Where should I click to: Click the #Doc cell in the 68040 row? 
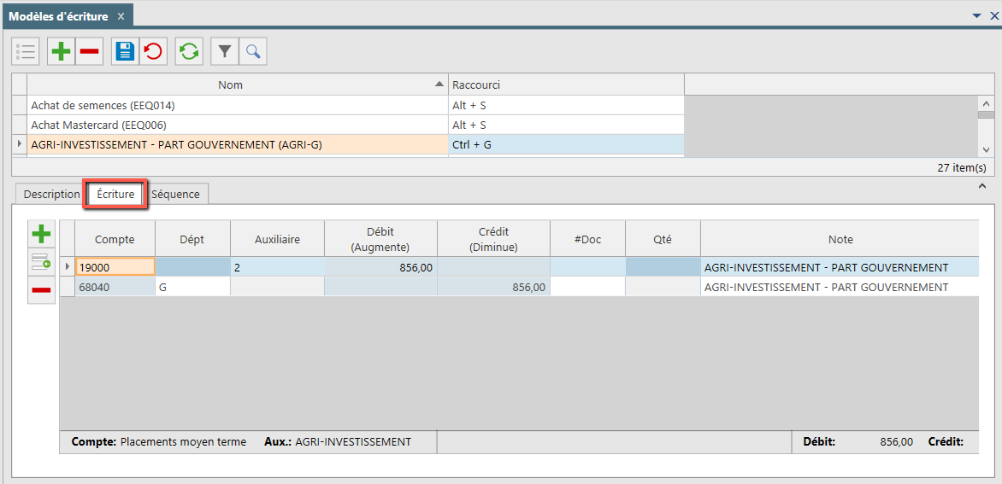tap(588, 287)
